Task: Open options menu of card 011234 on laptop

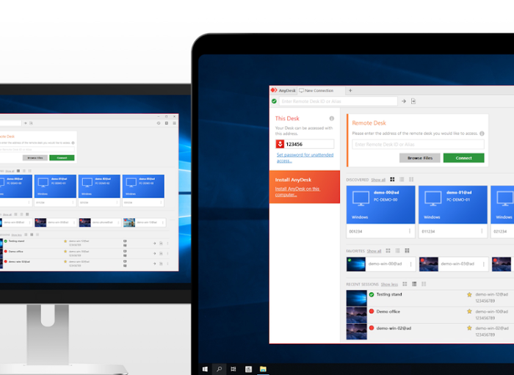Action: [482, 231]
